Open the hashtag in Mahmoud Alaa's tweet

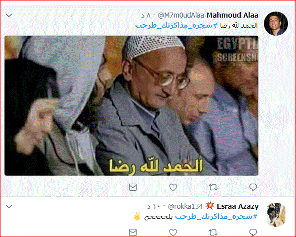[x=177, y=25]
